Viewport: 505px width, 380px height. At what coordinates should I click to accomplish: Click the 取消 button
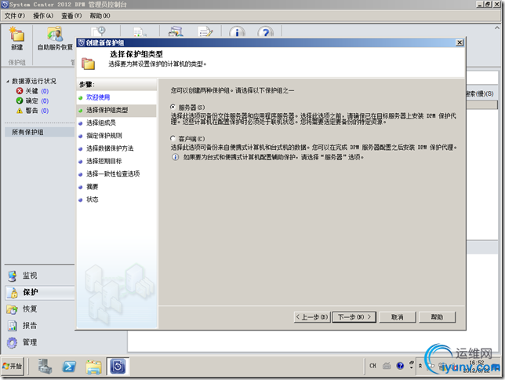coord(398,317)
